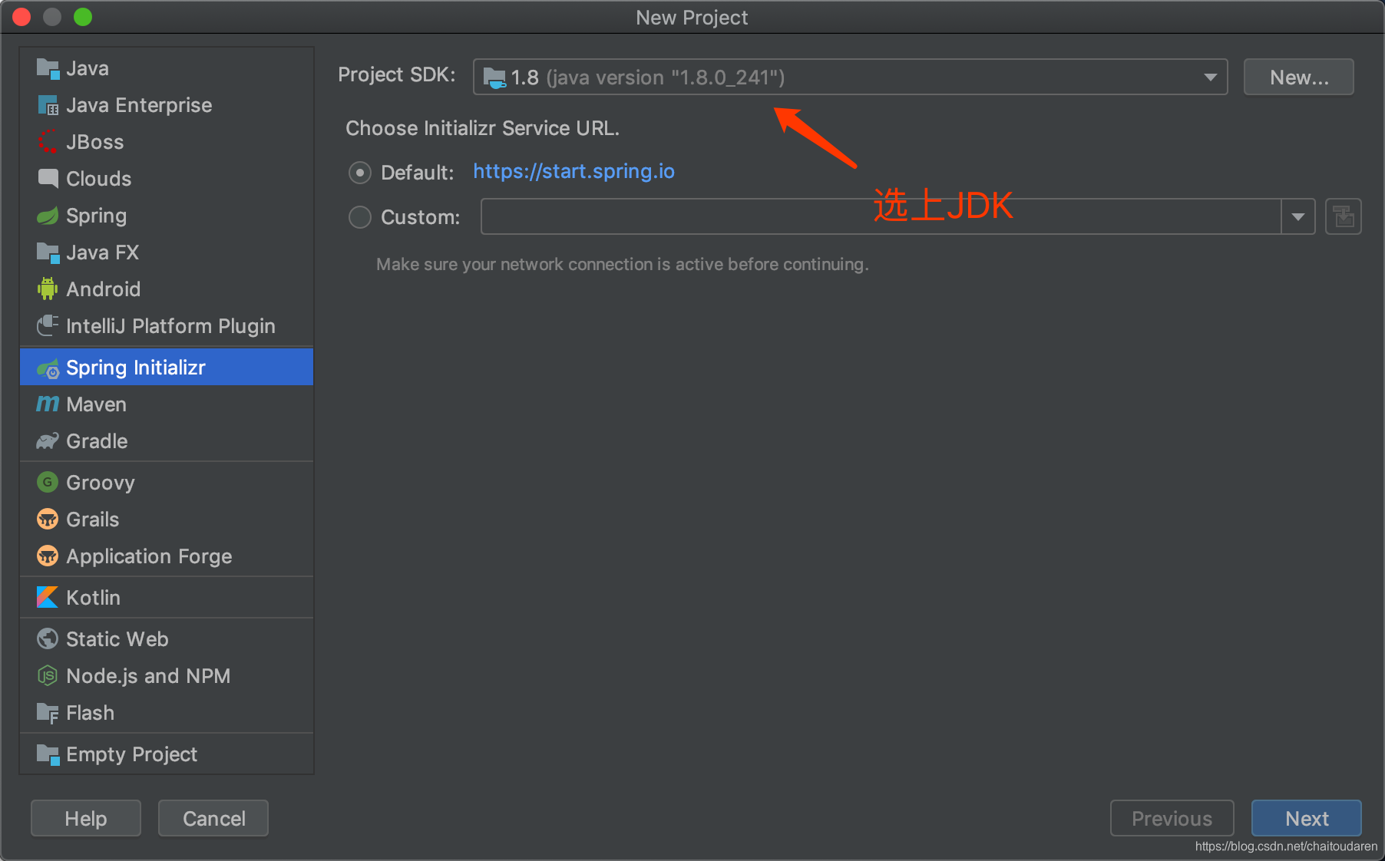Select the Custom service URL radio button

pyautogui.click(x=360, y=217)
